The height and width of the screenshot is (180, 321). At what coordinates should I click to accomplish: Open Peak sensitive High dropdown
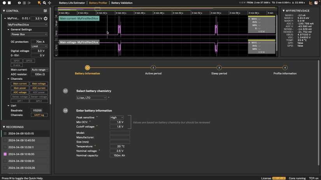point(117,117)
